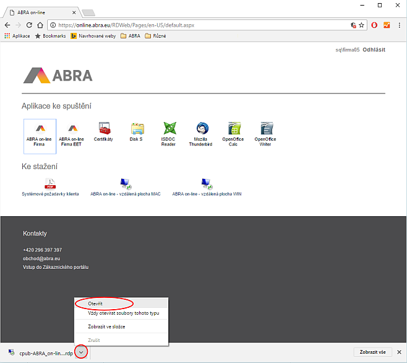Download ABRA on-line vzdálená plocha WIN
This screenshot has height=363, width=407.
[x=207, y=187]
